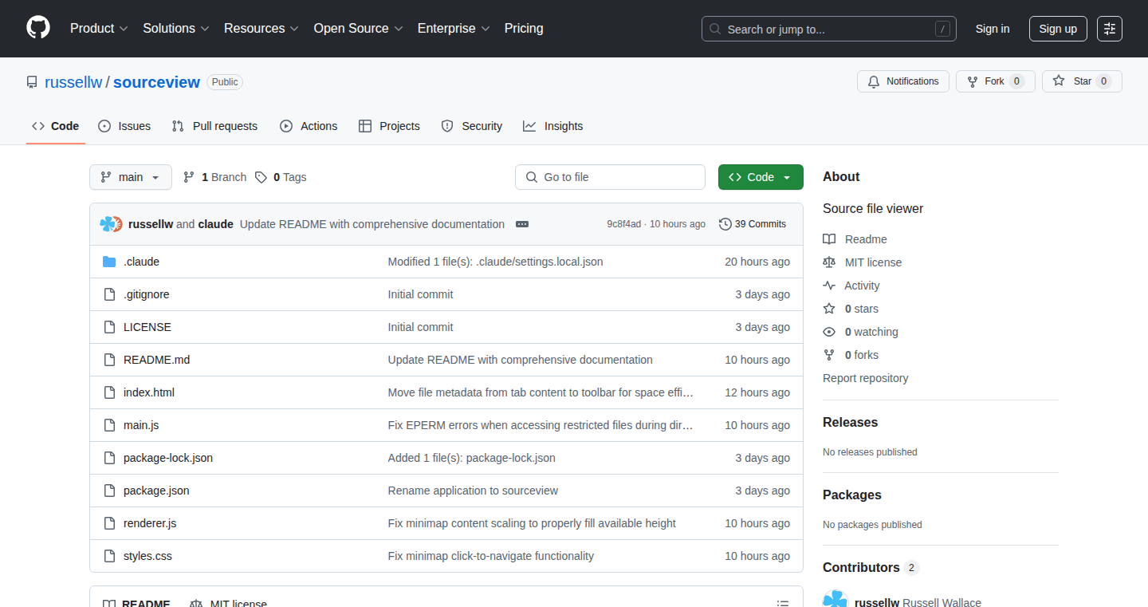This screenshot has width=1148, height=607.
Task: Open the LICENSE file
Action: [x=147, y=327]
